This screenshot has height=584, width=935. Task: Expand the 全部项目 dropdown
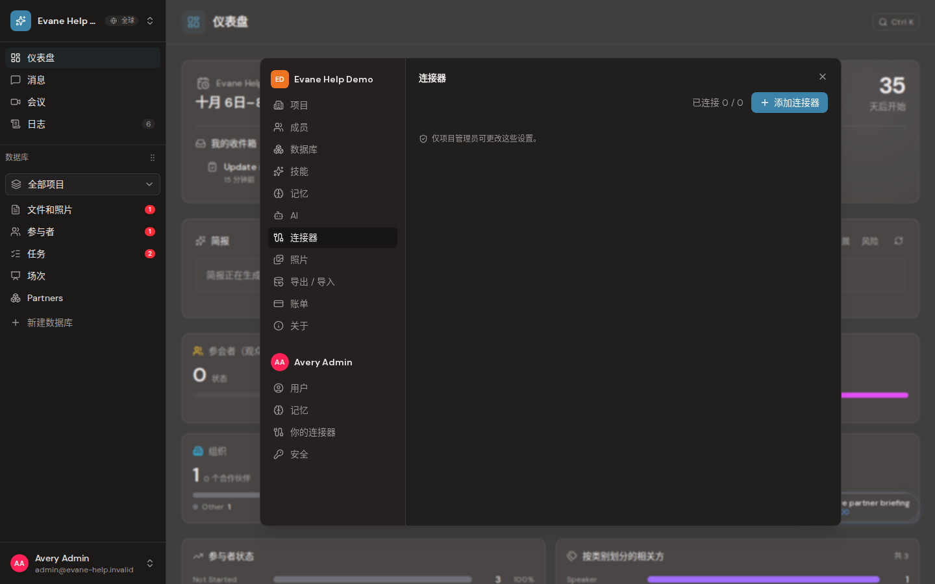[x=82, y=184]
